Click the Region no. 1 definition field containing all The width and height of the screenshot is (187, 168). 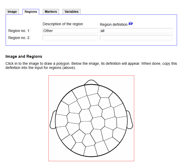136,31
